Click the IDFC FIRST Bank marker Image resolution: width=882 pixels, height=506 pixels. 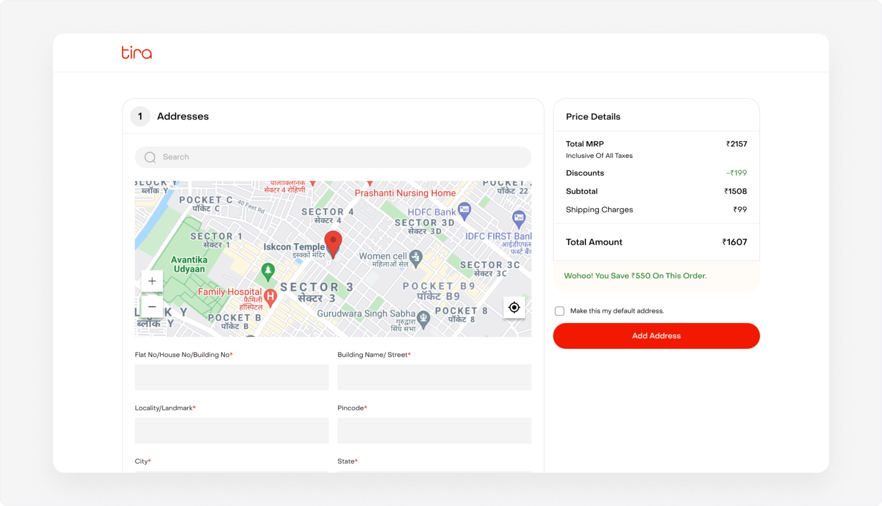(519, 218)
